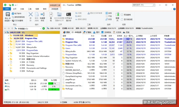Sort by the 已分配 column header
Viewport: 179px width, 107px height.
click(101, 36)
